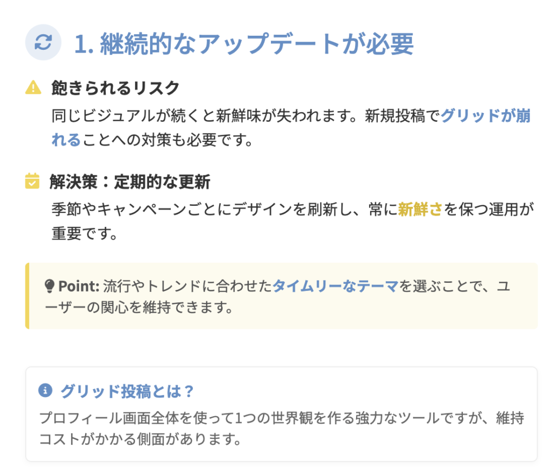Image resolution: width=555 pixels, height=467 pixels.
Task: Click the calendar check icon
Action: (33, 181)
